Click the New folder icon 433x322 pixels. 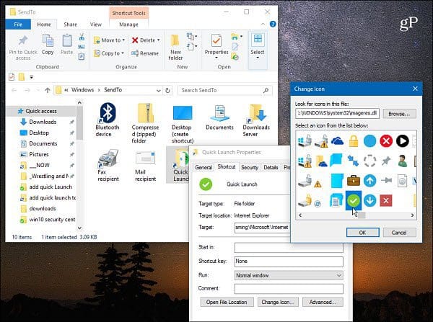[175, 41]
